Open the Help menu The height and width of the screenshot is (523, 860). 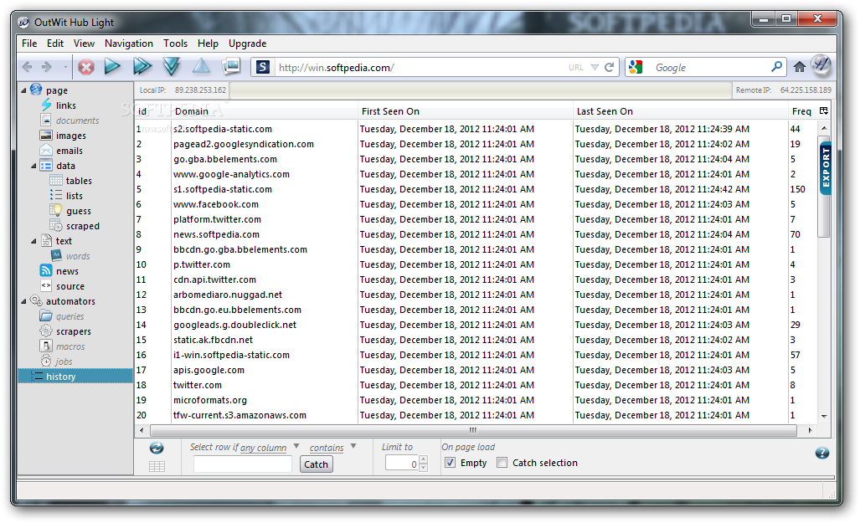(208, 44)
